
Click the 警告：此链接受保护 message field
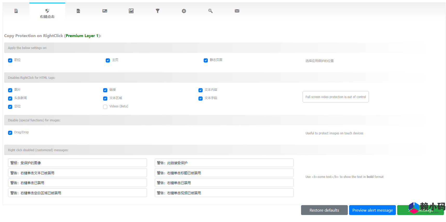pyautogui.click(x=224, y=163)
